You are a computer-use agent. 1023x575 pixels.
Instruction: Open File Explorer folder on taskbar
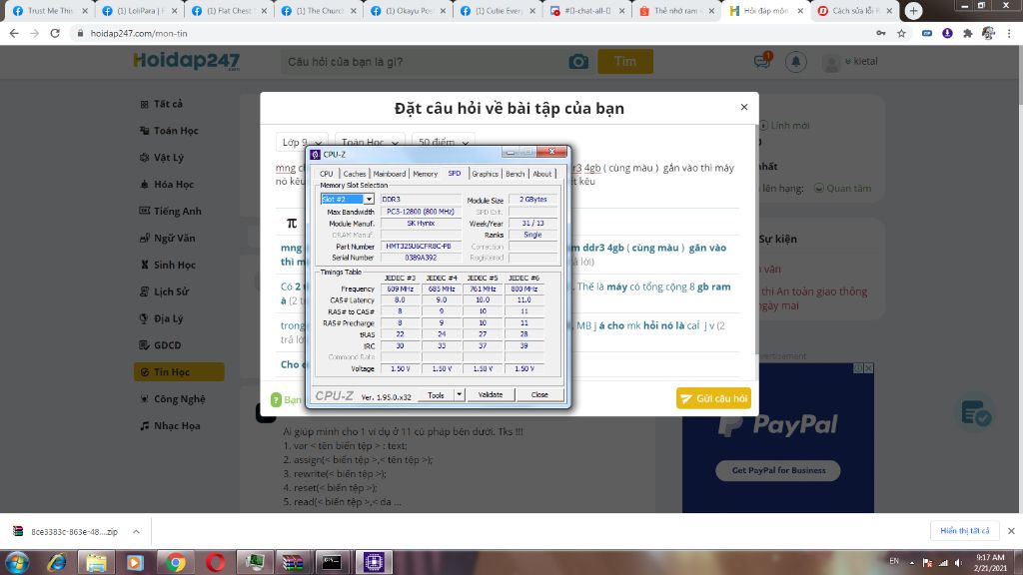pyautogui.click(x=96, y=562)
